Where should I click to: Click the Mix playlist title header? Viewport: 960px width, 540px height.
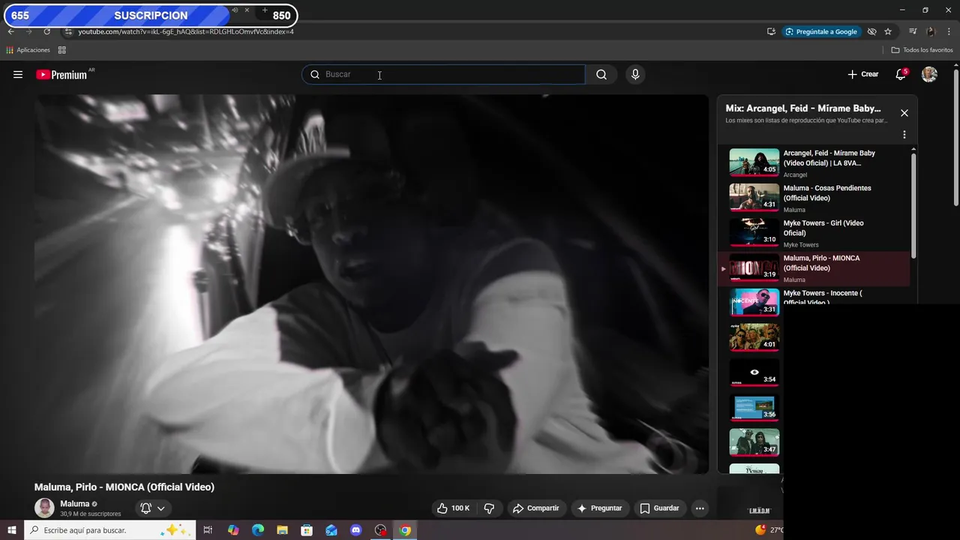[803, 109]
